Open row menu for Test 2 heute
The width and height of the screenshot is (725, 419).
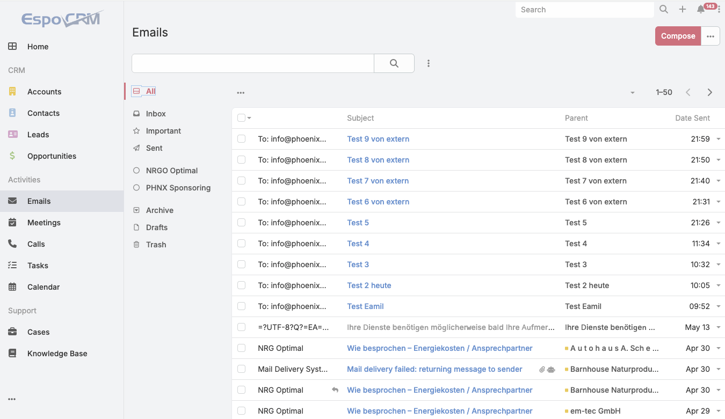click(x=719, y=285)
